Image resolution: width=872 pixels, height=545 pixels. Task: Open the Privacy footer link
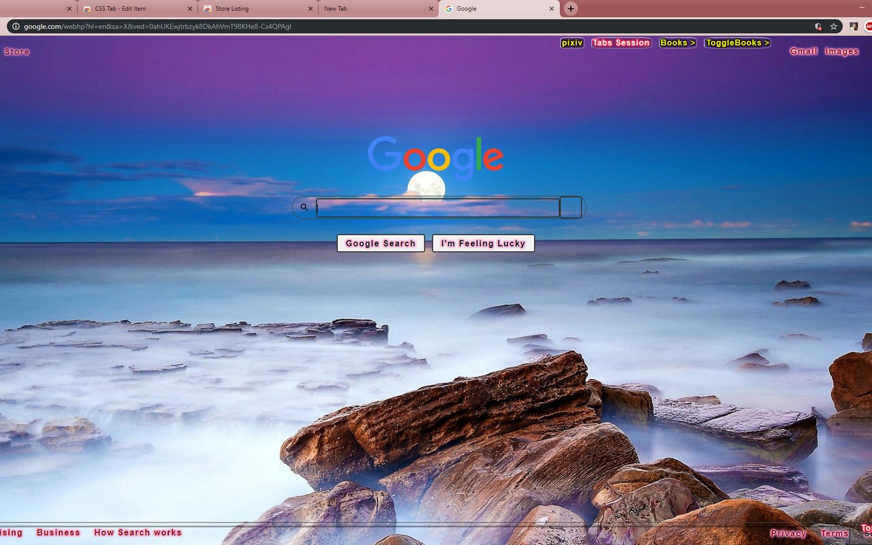pyautogui.click(x=788, y=533)
